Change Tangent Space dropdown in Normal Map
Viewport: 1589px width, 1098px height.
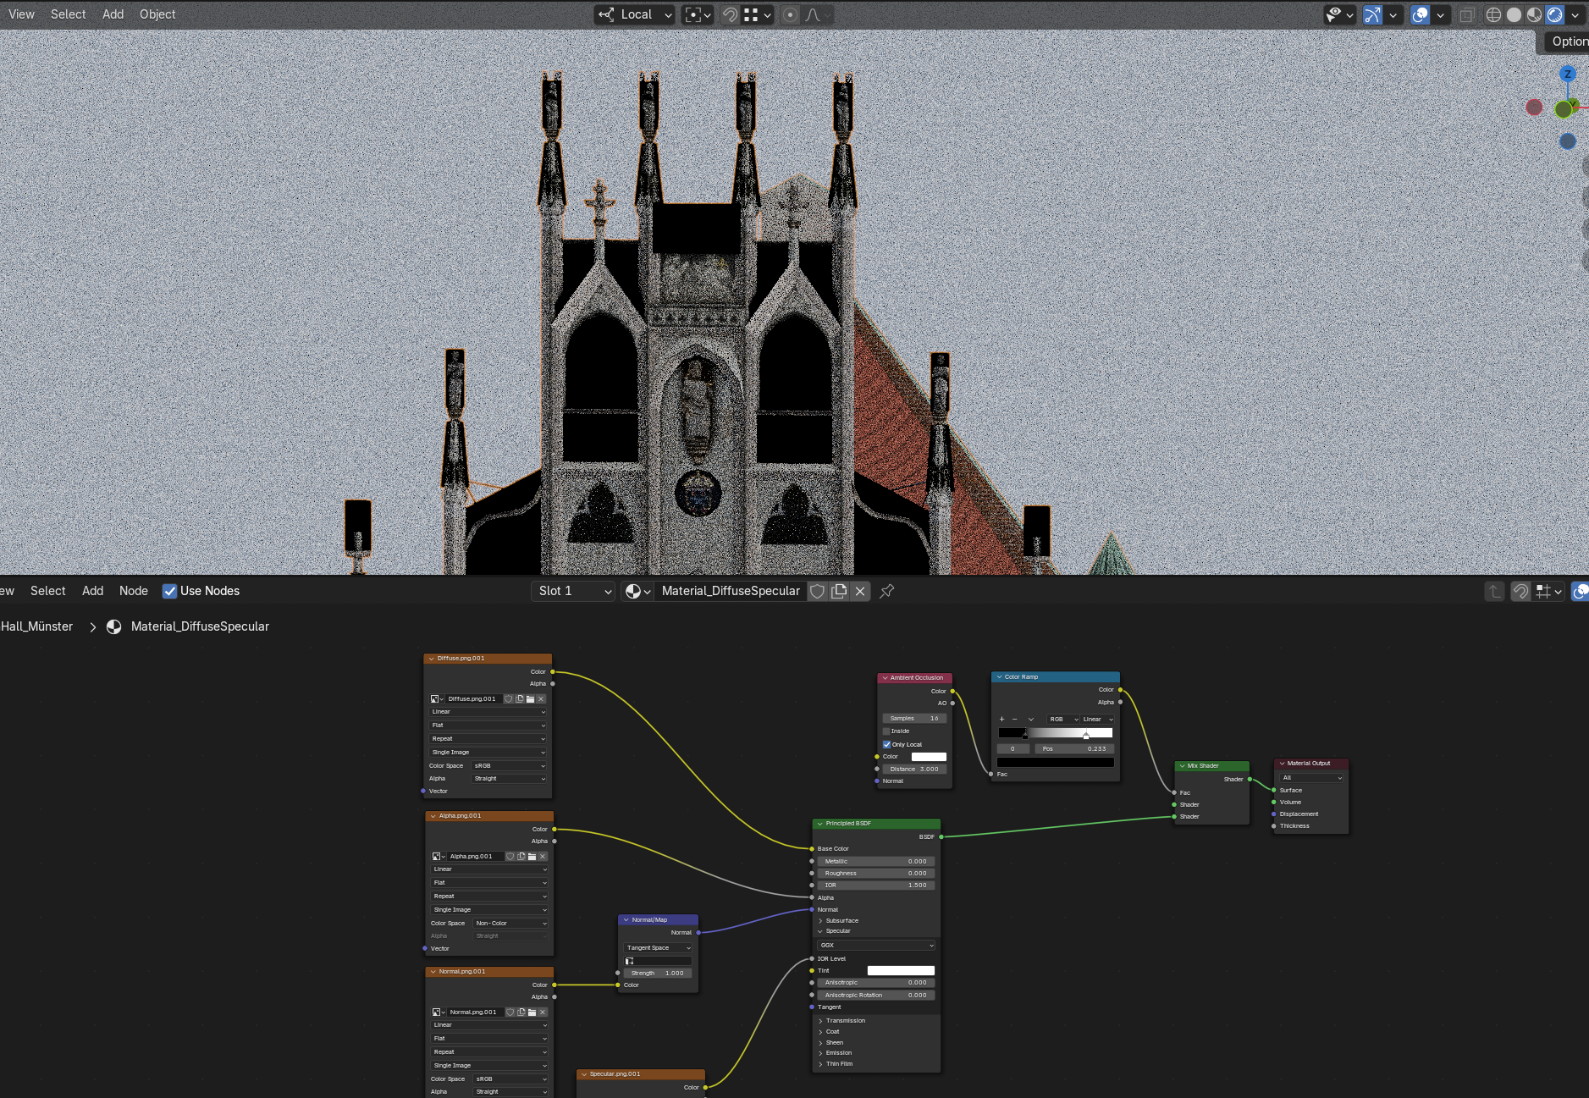tap(658, 948)
